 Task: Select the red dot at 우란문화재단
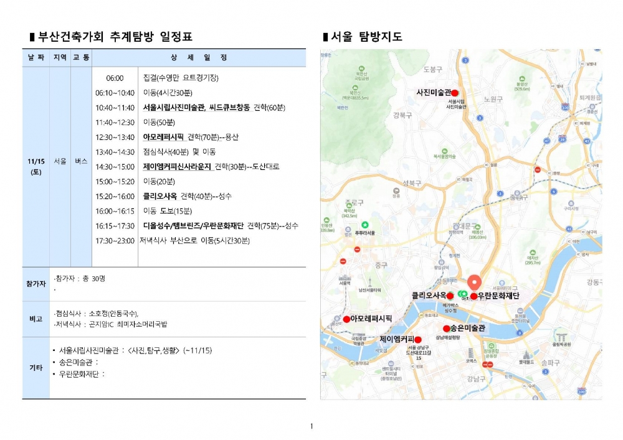pos(473,296)
